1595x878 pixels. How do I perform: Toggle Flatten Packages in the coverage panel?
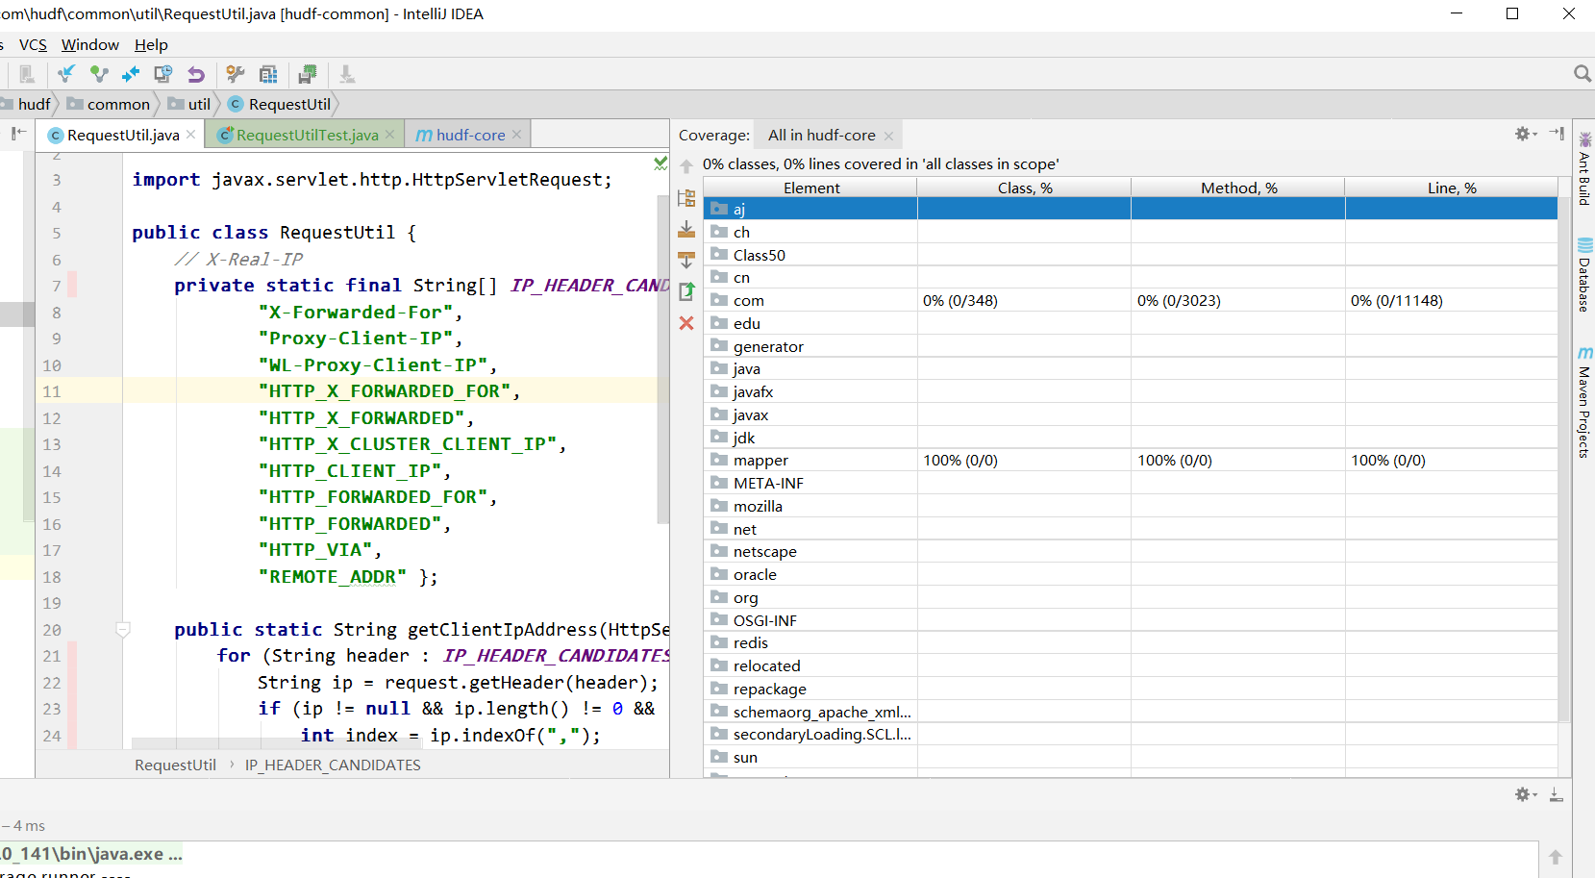point(686,198)
